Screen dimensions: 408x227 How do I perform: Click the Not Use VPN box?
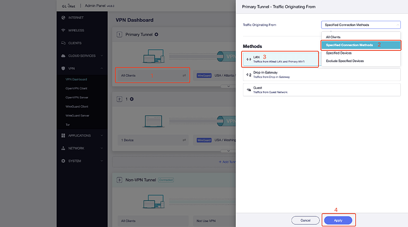(214, 220)
